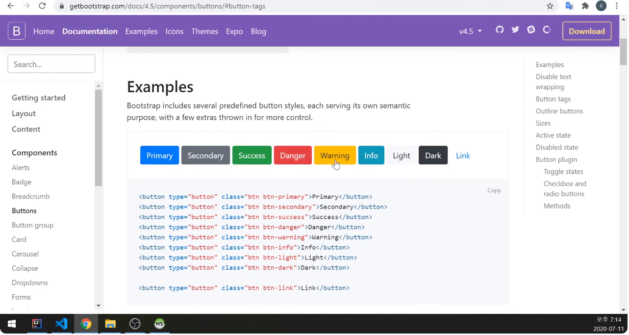This screenshot has width=629, height=335.
Task: Click the blue Primary button
Action: coord(159,155)
